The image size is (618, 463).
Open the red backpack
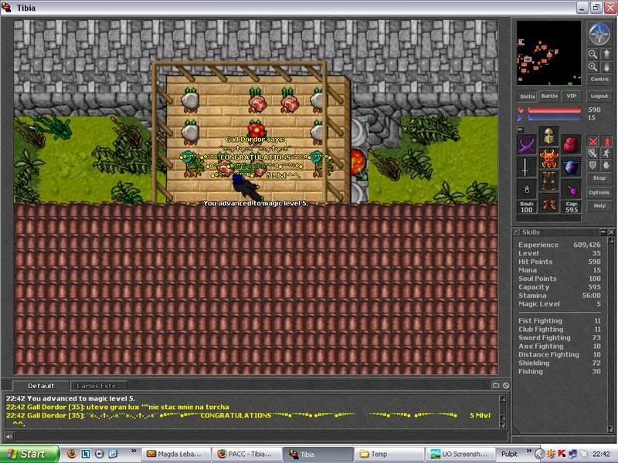(x=571, y=145)
